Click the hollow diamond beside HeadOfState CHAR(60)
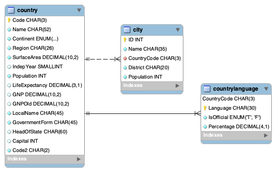The height and width of the screenshot is (172, 276). click(x=9, y=132)
